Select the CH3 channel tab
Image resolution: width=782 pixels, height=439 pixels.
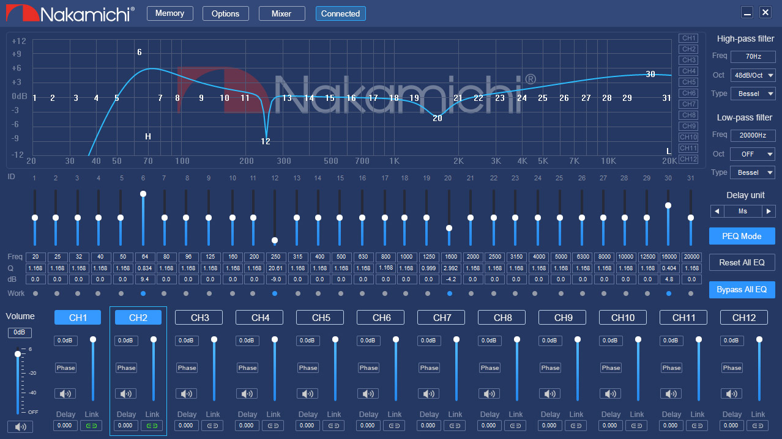click(199, 317)
